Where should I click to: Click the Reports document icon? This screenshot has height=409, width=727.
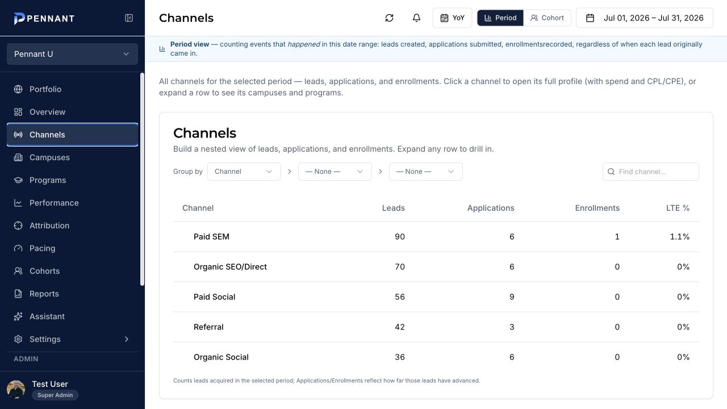pyautogui.click(x=18, y=294)
